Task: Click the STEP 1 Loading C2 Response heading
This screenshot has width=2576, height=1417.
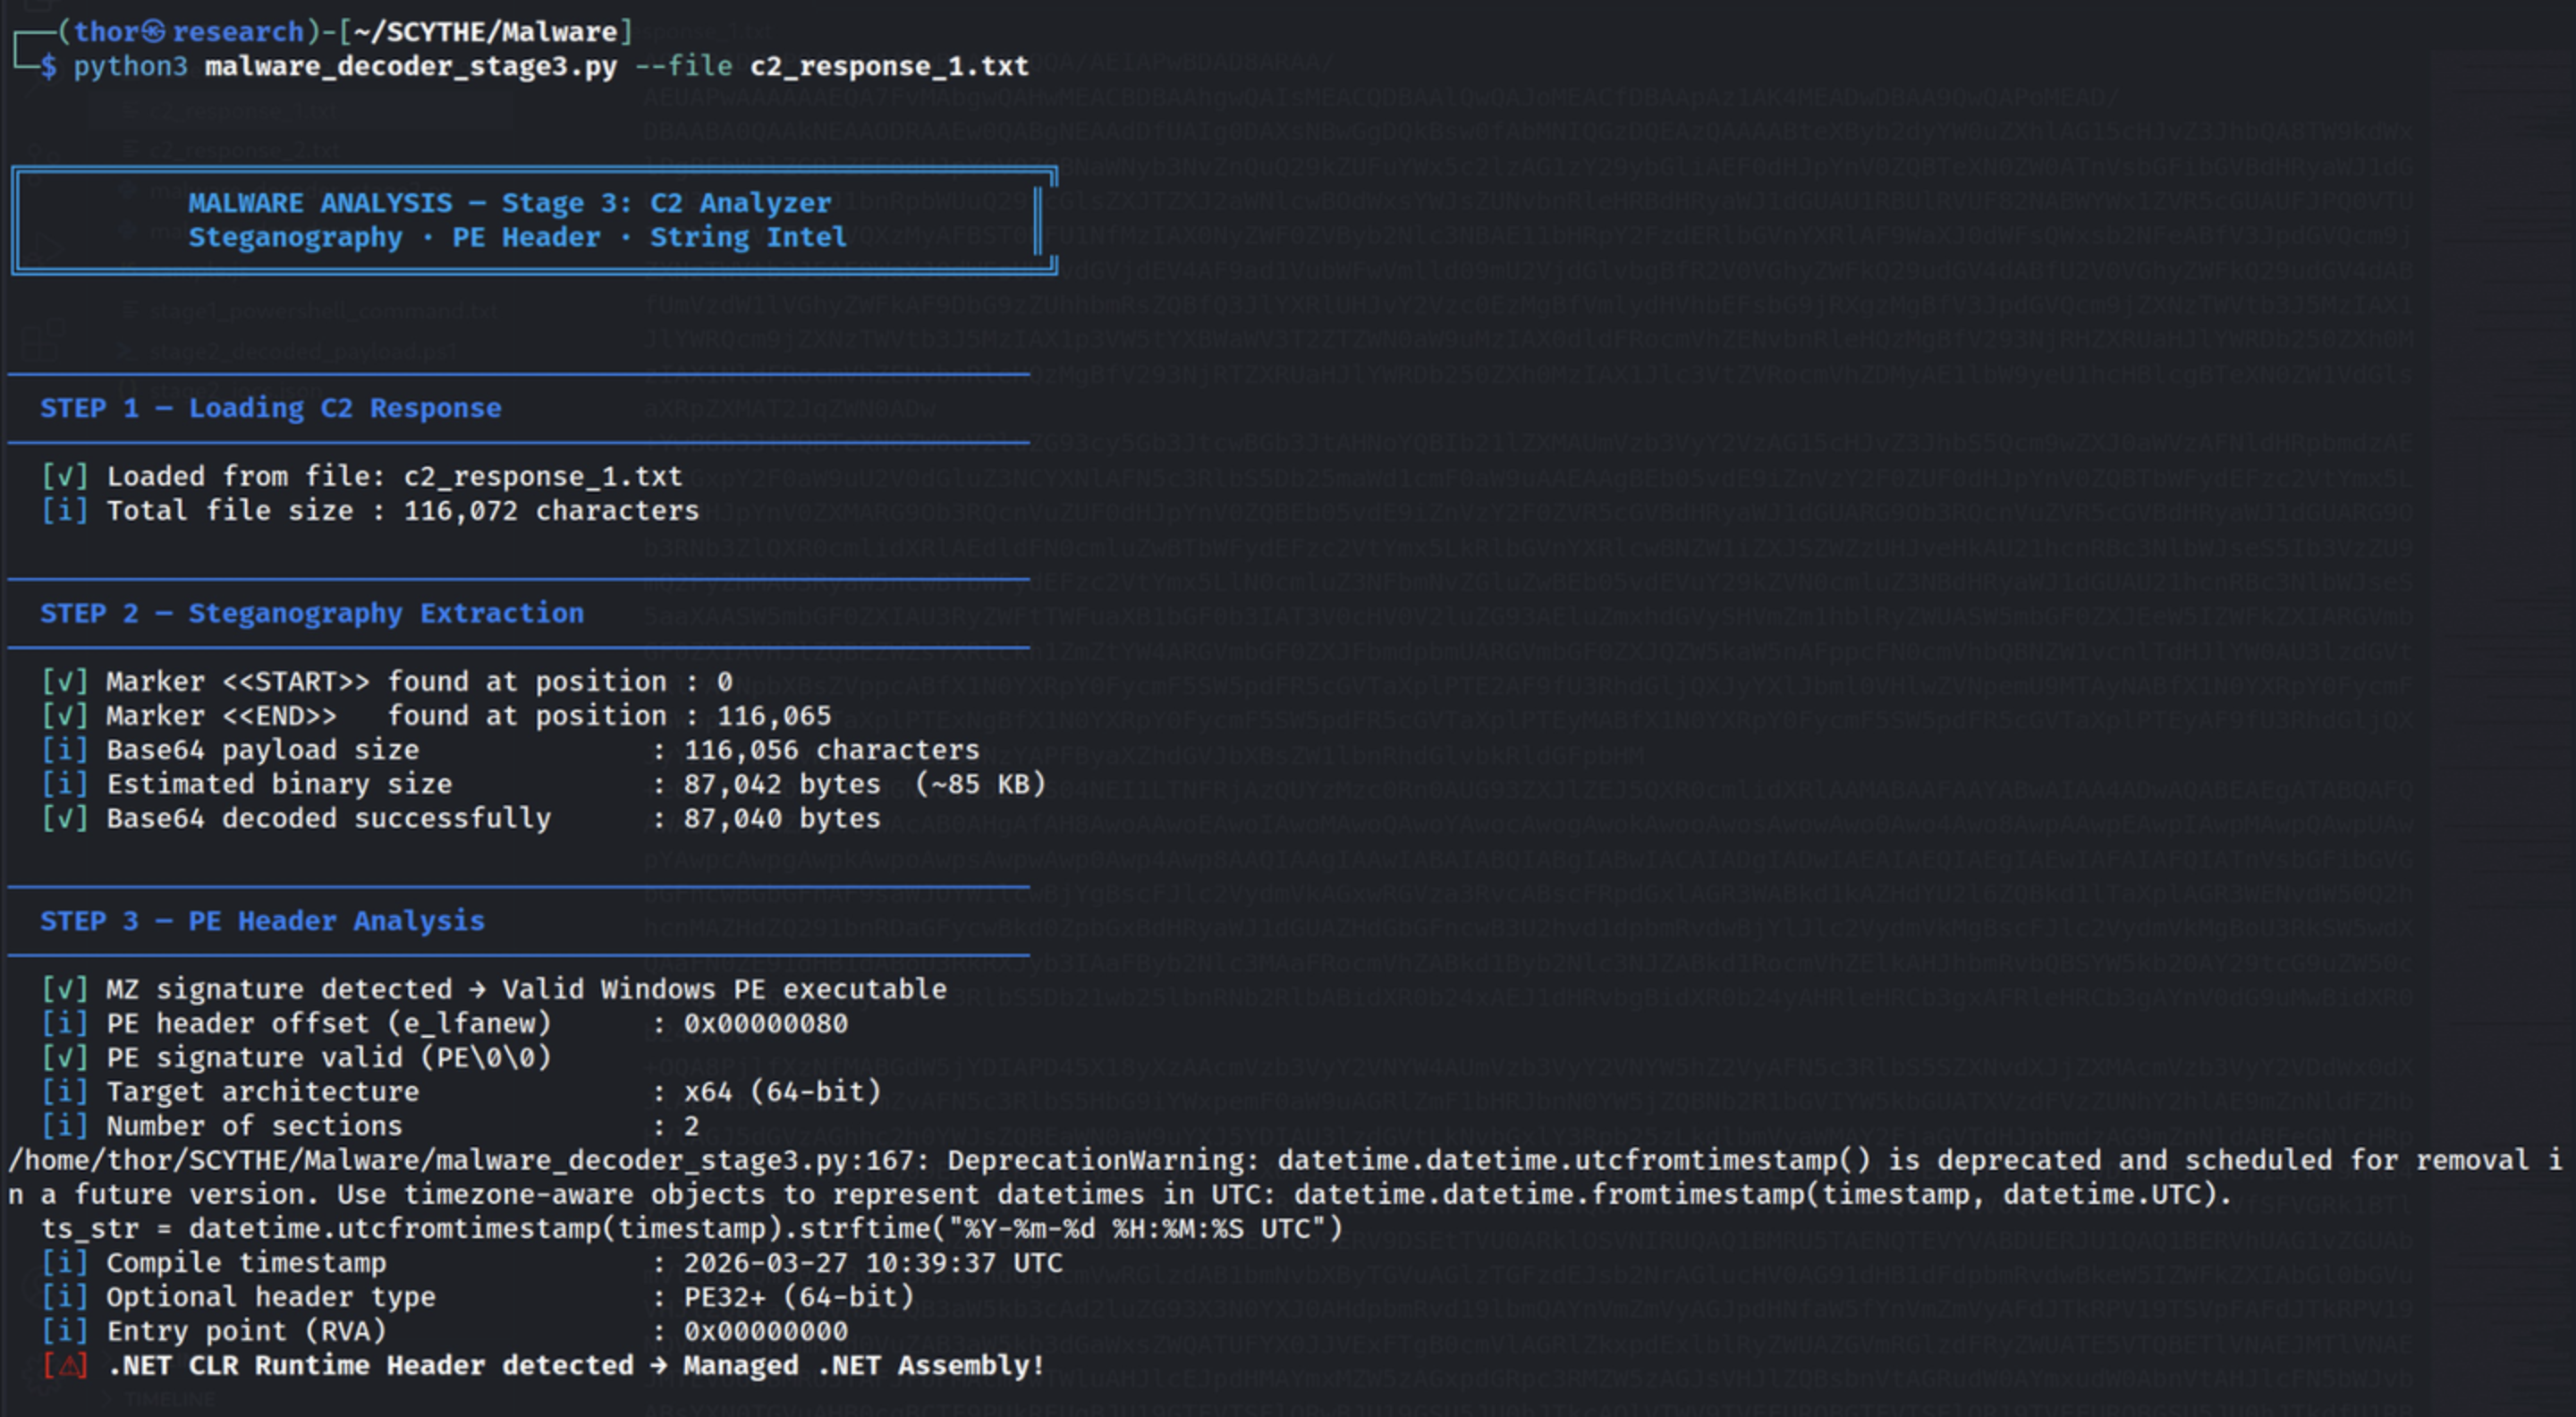Action: [x=270, y=409]
